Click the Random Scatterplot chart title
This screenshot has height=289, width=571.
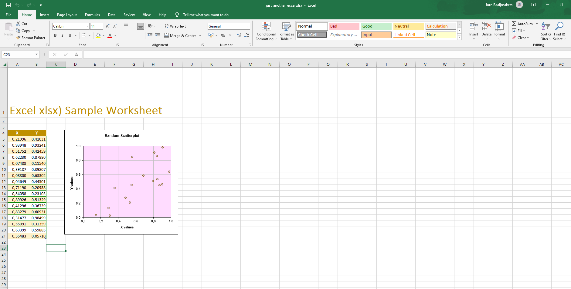click(x=122, y=136)
